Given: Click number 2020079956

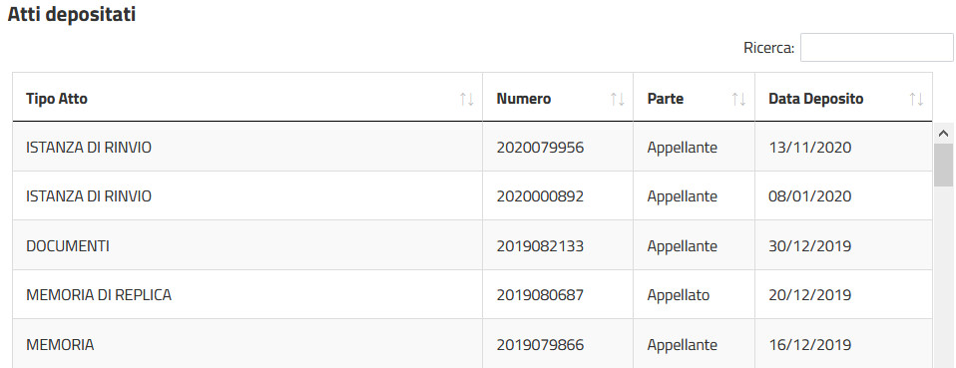Looking at the screenshot, I should click(x=540, y=148).
